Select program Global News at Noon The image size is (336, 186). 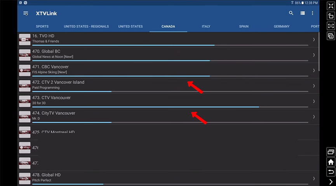coord(53,57)
